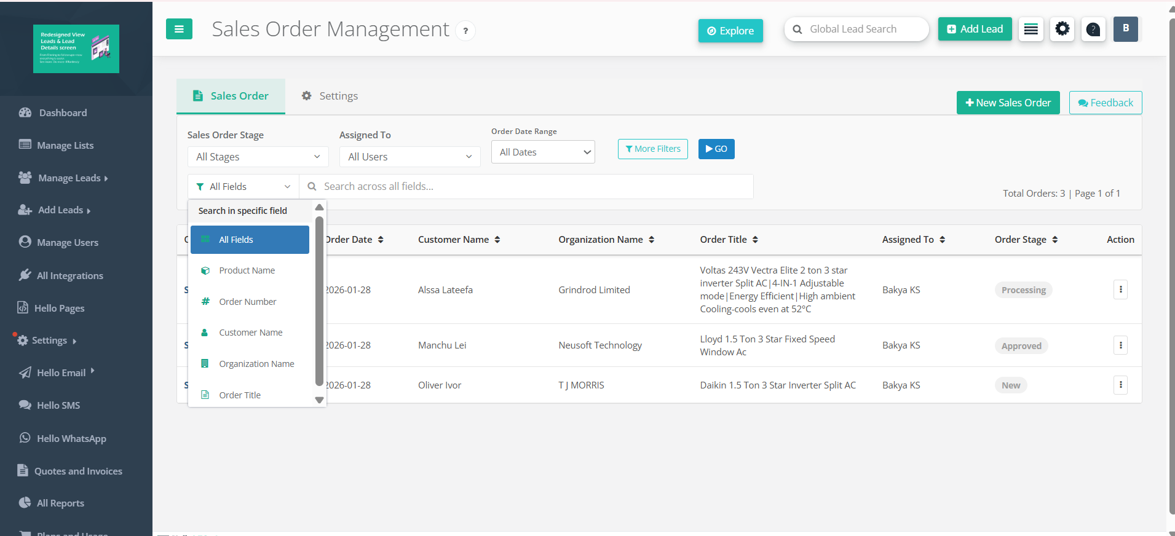Open action menu for Alssa Lateefa order
This screenshot has width=1175, height=536.
[x=1120, y=290]
